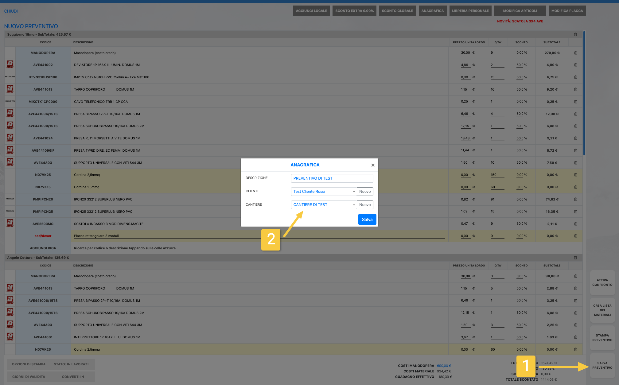Remove the Angolo Cottura section via trash icon

(575, 258)
